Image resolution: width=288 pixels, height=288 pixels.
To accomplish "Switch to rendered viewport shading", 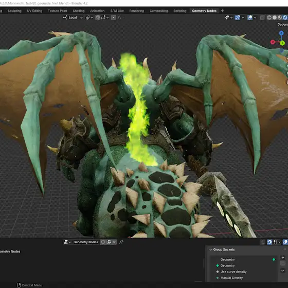I will 285,17.
